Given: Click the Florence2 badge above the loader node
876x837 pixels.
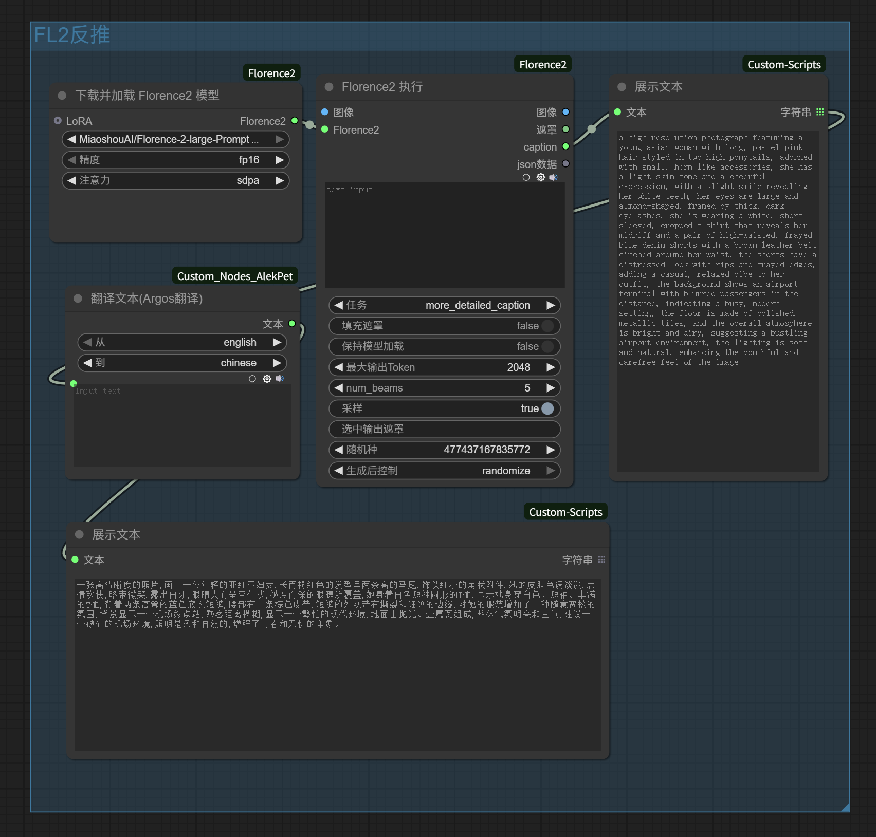Looking at the screenshot, I should tap(271, 73).
